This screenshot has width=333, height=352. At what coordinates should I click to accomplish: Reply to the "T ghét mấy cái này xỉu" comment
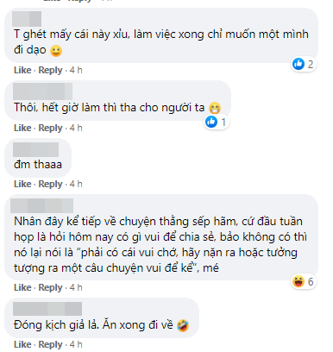(50, 70)
